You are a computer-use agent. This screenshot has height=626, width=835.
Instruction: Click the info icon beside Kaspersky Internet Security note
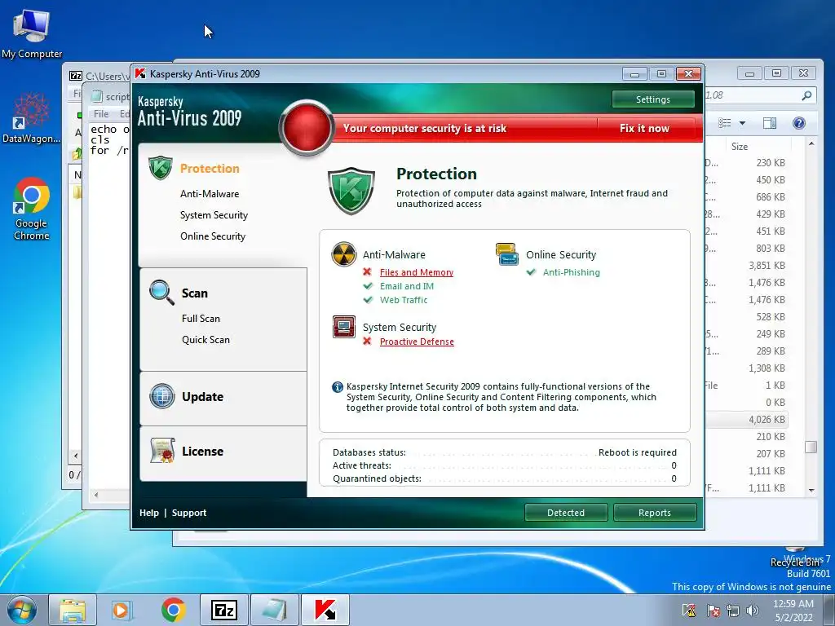pyautogui.click(x=337, y=387)
